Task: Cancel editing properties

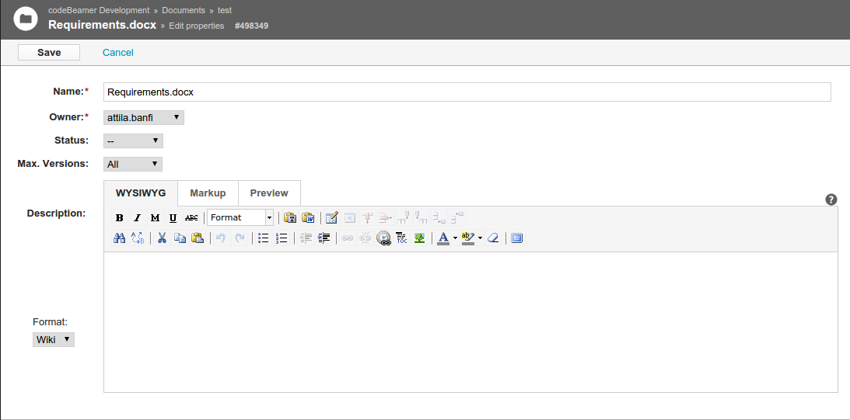Action: point(117,53)
